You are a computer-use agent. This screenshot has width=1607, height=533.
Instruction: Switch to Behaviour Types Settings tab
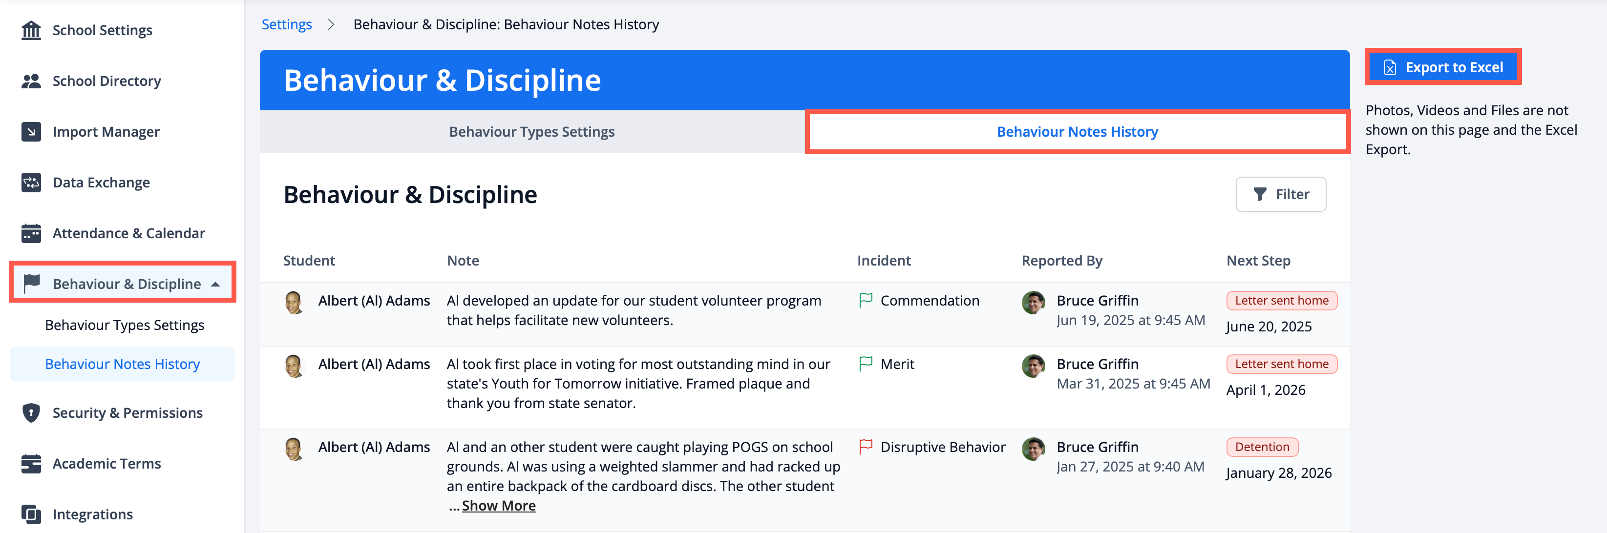click(x=531, y=131)
